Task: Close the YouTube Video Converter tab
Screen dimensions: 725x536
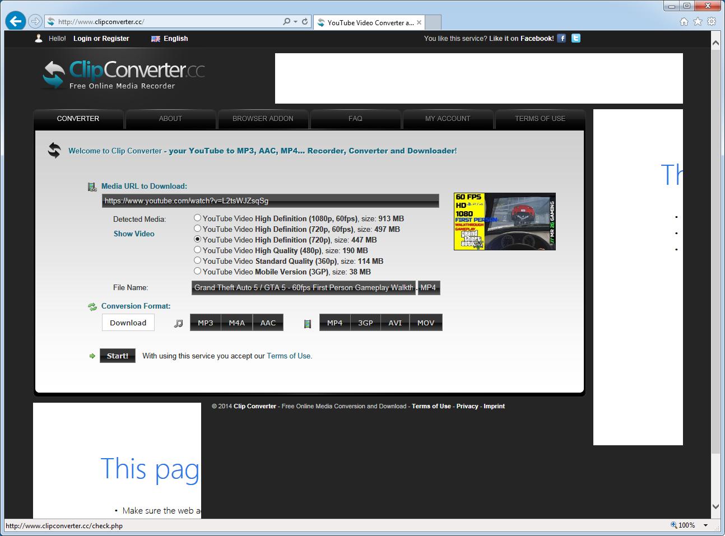Action: [419, 22]
